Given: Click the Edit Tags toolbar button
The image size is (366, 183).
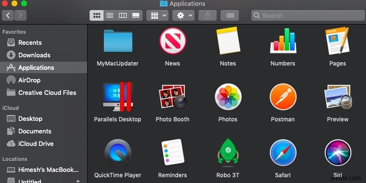Looking at the screenshot, I should 230,15.
